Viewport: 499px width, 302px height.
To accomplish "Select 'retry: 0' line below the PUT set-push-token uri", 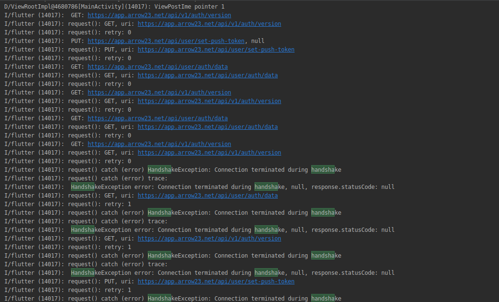I will pos(68,58).
